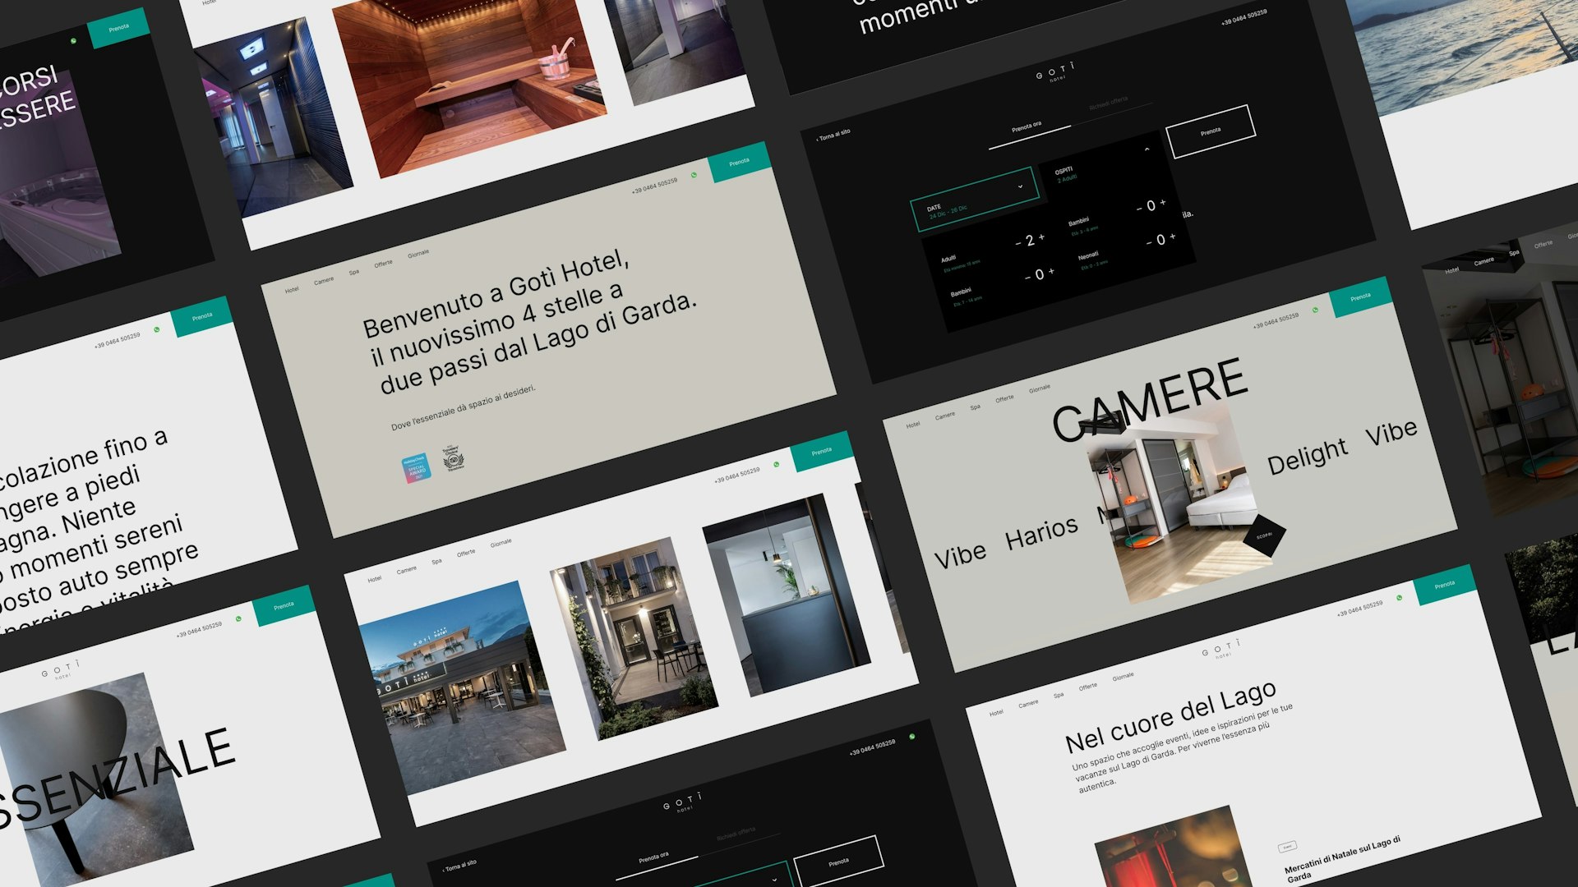This screenshot has width=1578, height=887.
Task: Select the Delight room name on Camere page
Action: pyautogui.click(x=1307, y=456)
